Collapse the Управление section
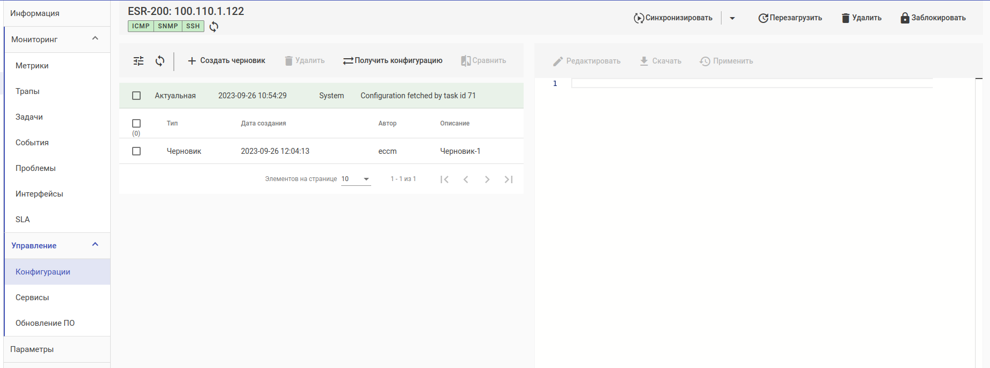 click(95, 245)
